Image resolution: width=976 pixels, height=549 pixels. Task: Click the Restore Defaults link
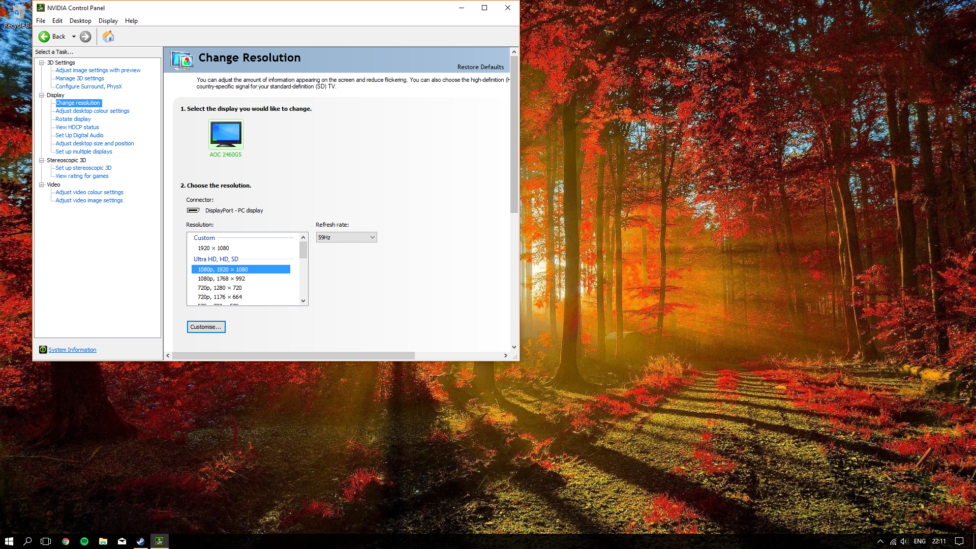pyautogui.click(x=480, y=67)
